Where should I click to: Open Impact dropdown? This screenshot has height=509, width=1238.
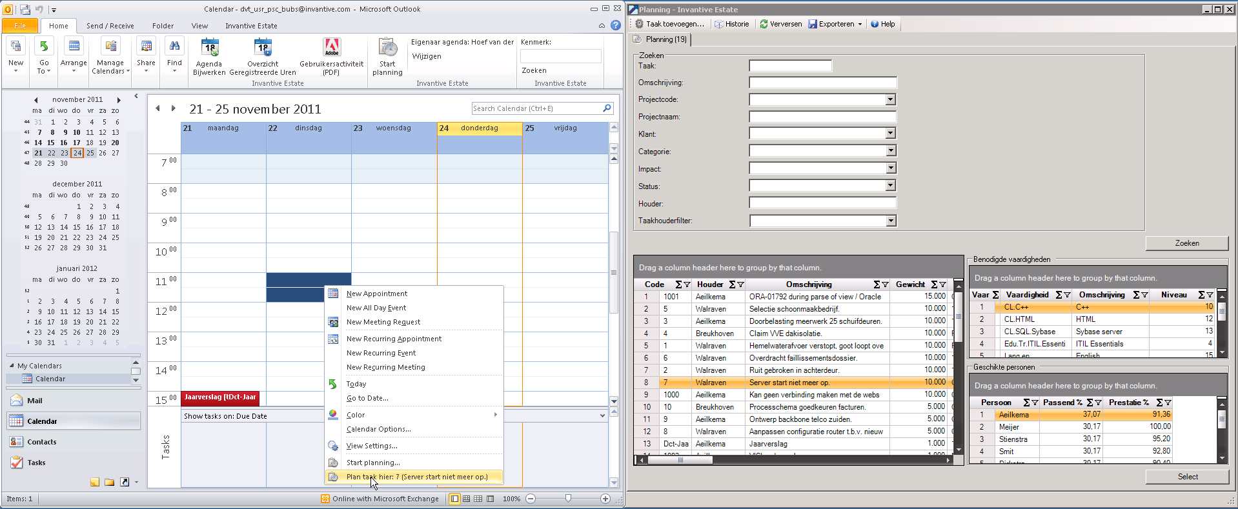pyautogui.click(x=890, y=168)
